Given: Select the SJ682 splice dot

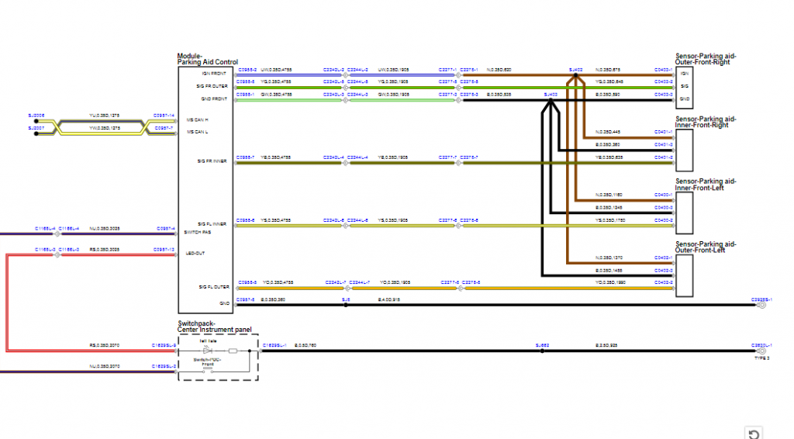Looking at the screenshot, I should click(x=542, y=351).
